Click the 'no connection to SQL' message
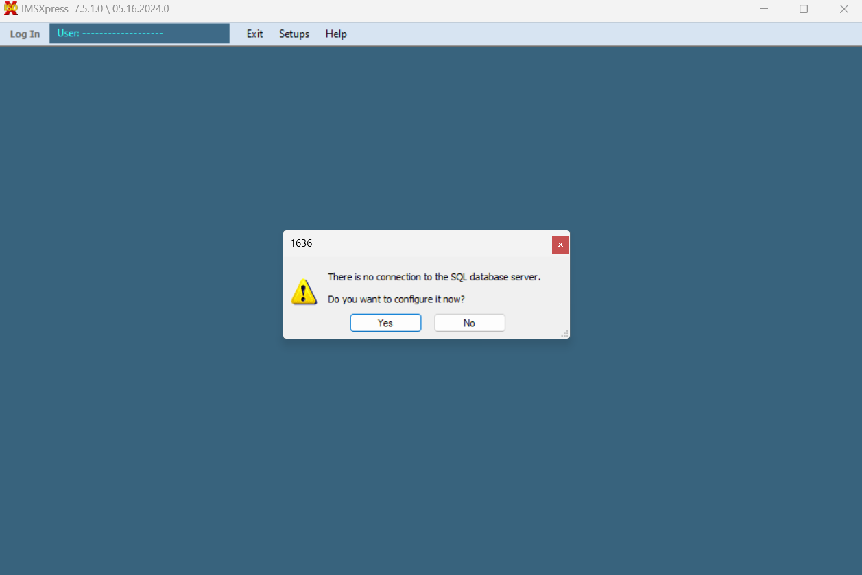Image resolution: width=862 pixels, height=575 pixels. tap(433, 277)
